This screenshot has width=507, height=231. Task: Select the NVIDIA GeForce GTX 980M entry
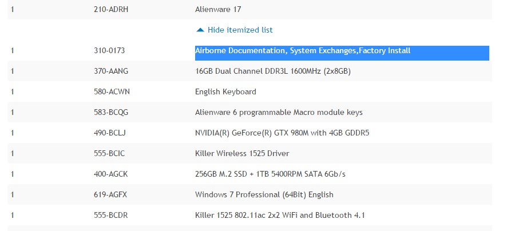tap(282, 133)
